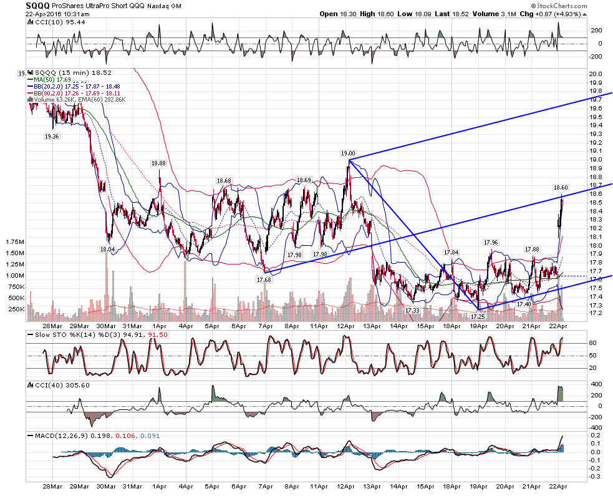
Task: Click the area icon beside CCI(40)
Action: coord(31,386)
